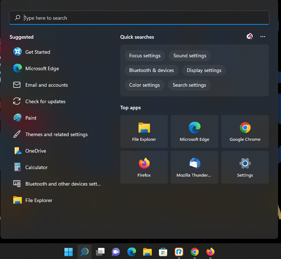Choose Color settings quick search

click(x=145, y=85)
